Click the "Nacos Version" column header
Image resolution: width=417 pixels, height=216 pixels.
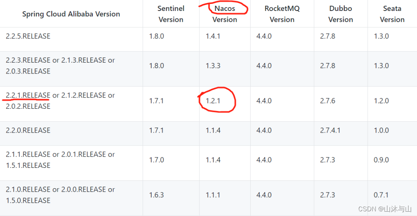[225, 14]
